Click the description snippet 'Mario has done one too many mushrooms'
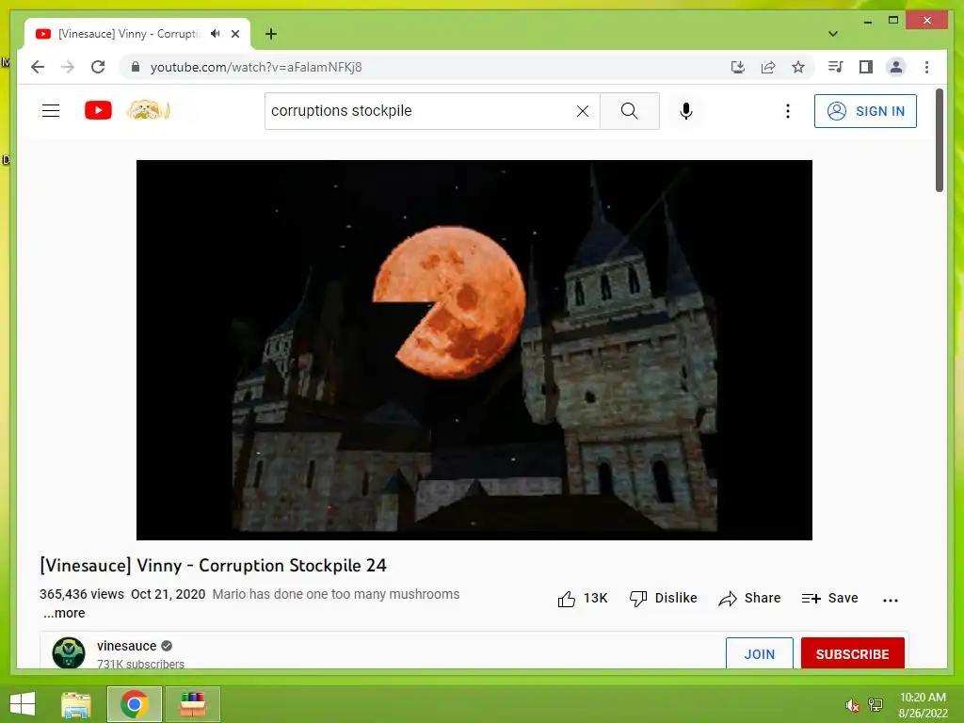The width and height of the screenshot is (964, 723). (x=336, y=595)
